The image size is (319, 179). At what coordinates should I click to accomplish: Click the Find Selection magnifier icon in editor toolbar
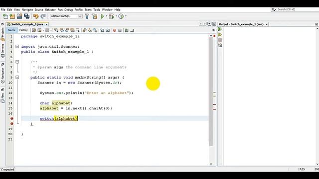coord(56,30)
